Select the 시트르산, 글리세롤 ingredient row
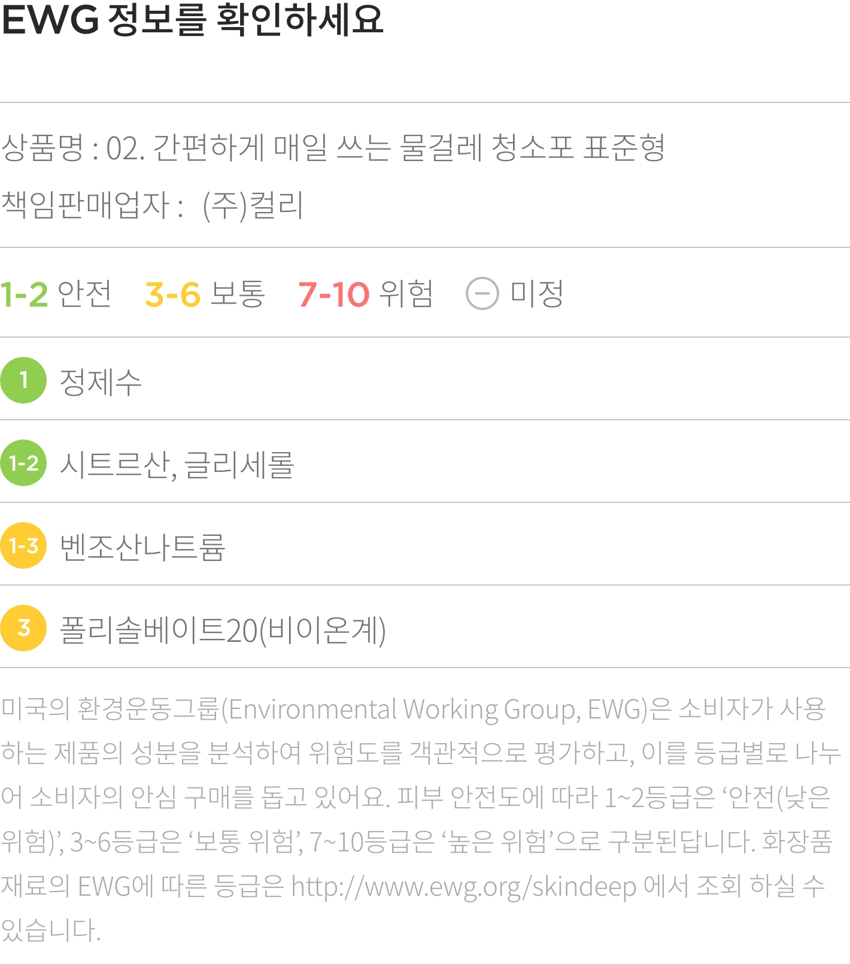This screenshot has width=850, height=964. (425, 463)
